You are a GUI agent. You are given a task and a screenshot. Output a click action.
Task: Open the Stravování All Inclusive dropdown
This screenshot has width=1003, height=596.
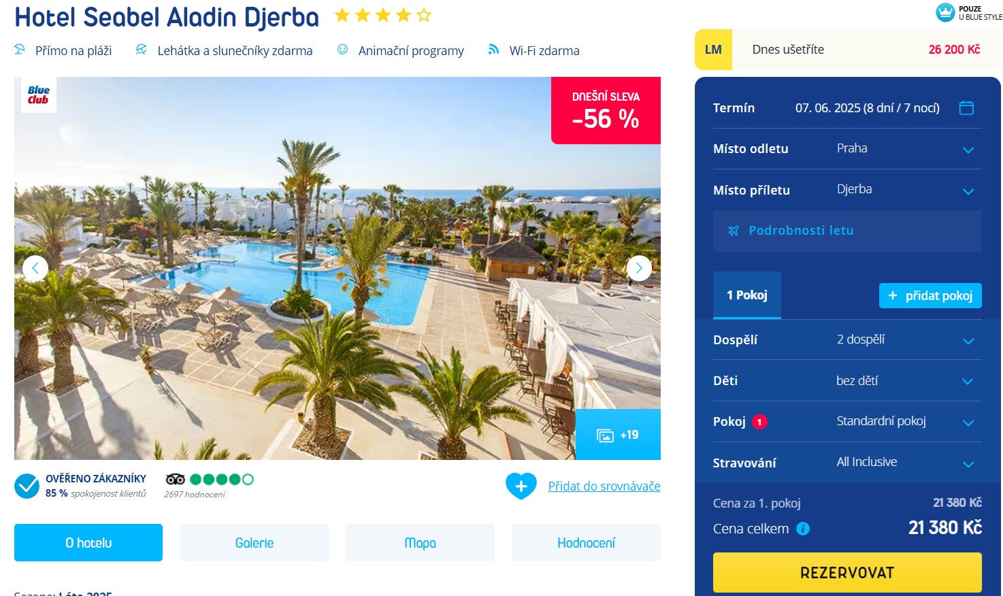point(847,463)
